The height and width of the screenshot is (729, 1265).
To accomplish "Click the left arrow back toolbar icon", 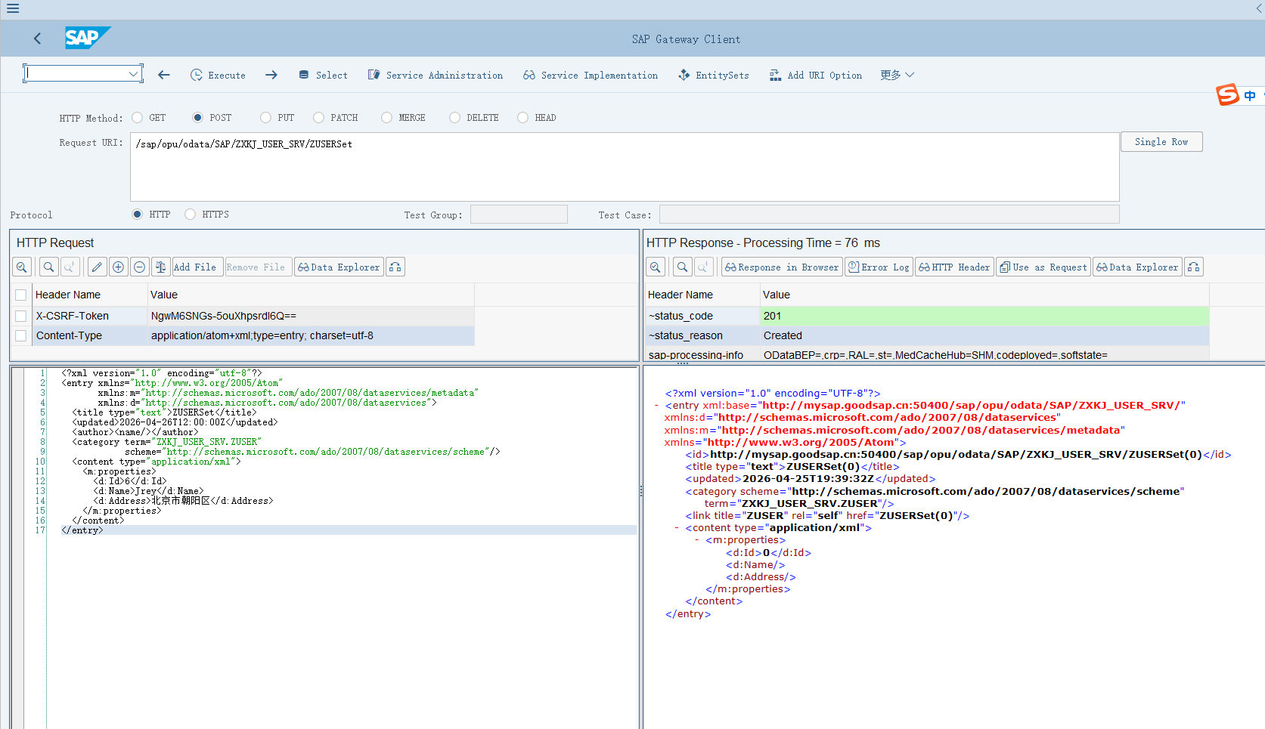I will pos(164,75).
